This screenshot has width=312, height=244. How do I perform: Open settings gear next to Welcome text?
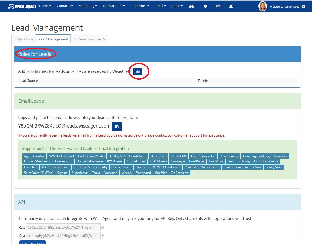pyautogui.click(x=304, y=7)
